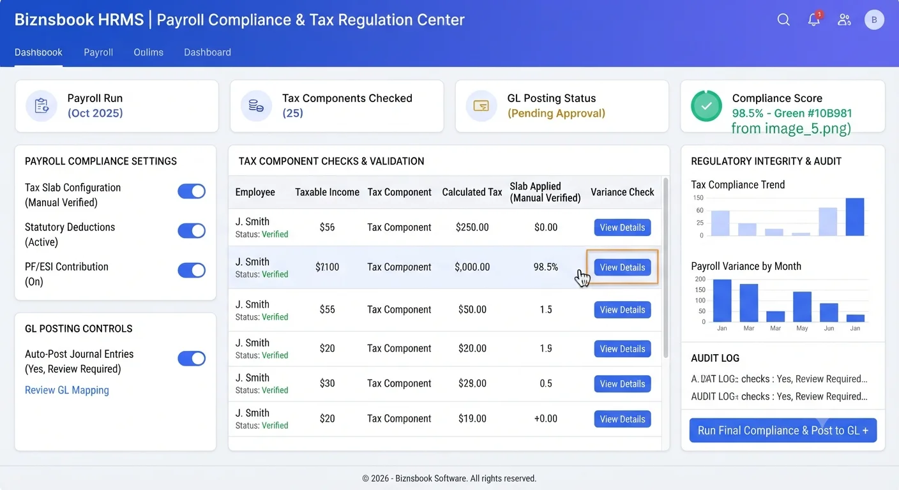Click the green Compliance Score checkmark icon
Image resolution: width=899 pixels, height=490 pixels.
(x=706, y=106)
